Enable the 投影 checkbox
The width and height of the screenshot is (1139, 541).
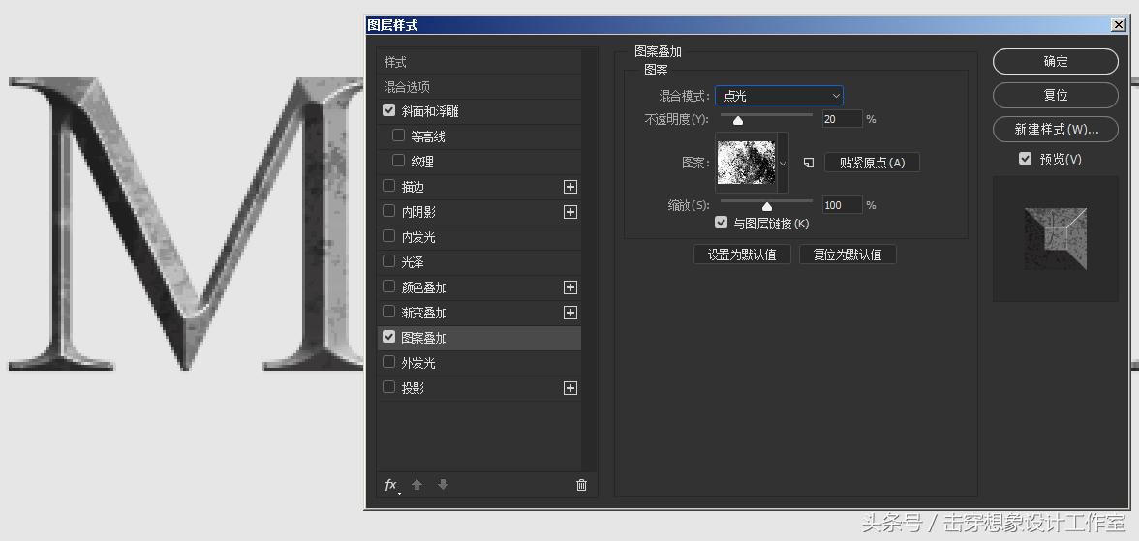(x=388, y=387)
